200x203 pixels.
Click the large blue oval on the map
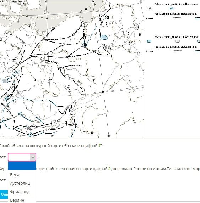[104, 37]
